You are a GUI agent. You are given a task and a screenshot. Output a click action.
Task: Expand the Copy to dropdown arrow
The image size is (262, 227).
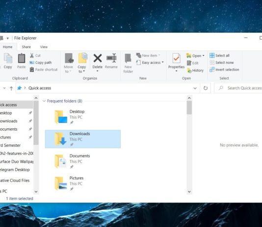pyautogui.click(x=84, y=71)
